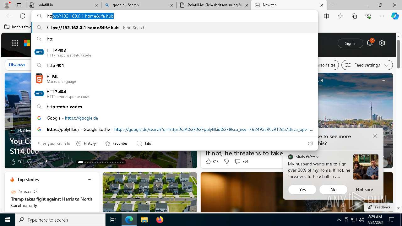Viewport: 402px width, 226px height.
Task: Open a new tab with plus button
Action: pos(332,5)
